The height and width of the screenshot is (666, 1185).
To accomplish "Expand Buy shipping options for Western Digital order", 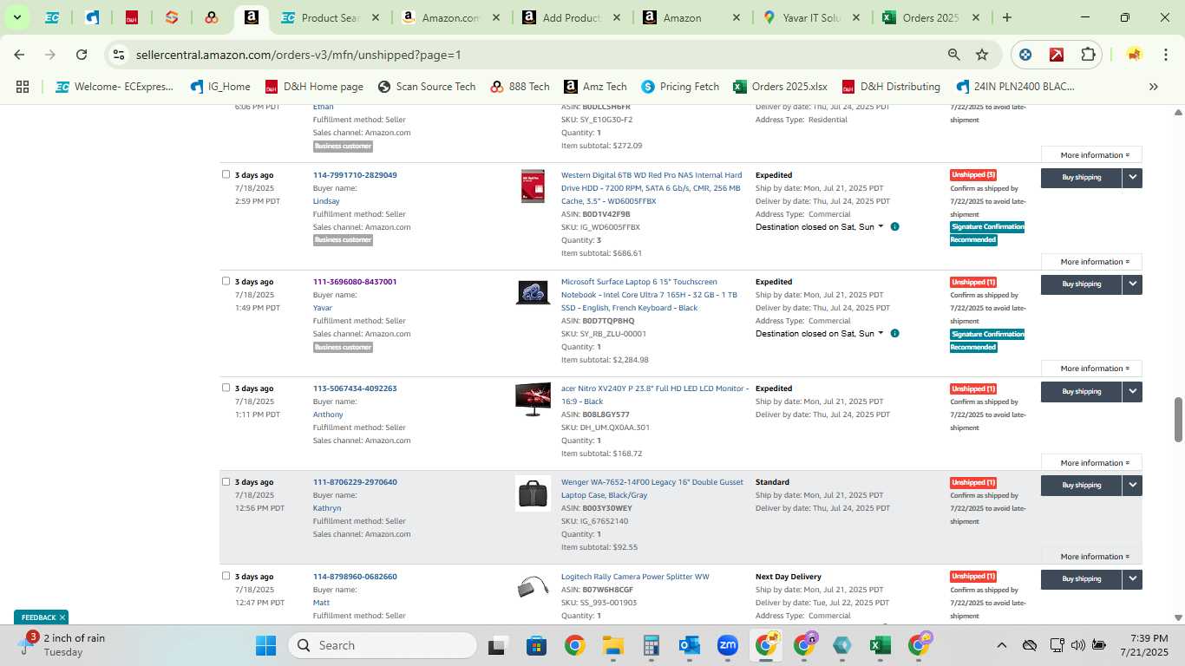I will 1132,177.
